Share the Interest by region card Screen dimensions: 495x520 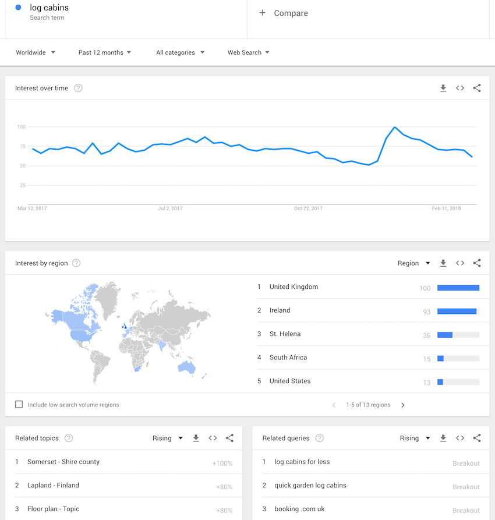pos(477,263)
